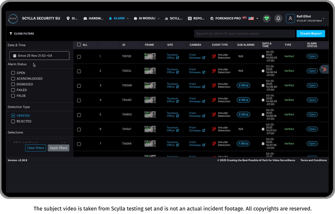Expand the ALARM menu chevron
The width and height of the screenshot is (335, 214).
point(128,19)
